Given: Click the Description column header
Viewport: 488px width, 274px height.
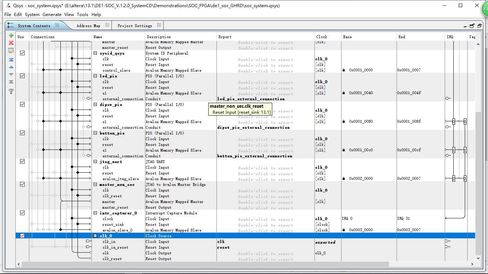Looking at the screenshot, I should pos(181,37).
